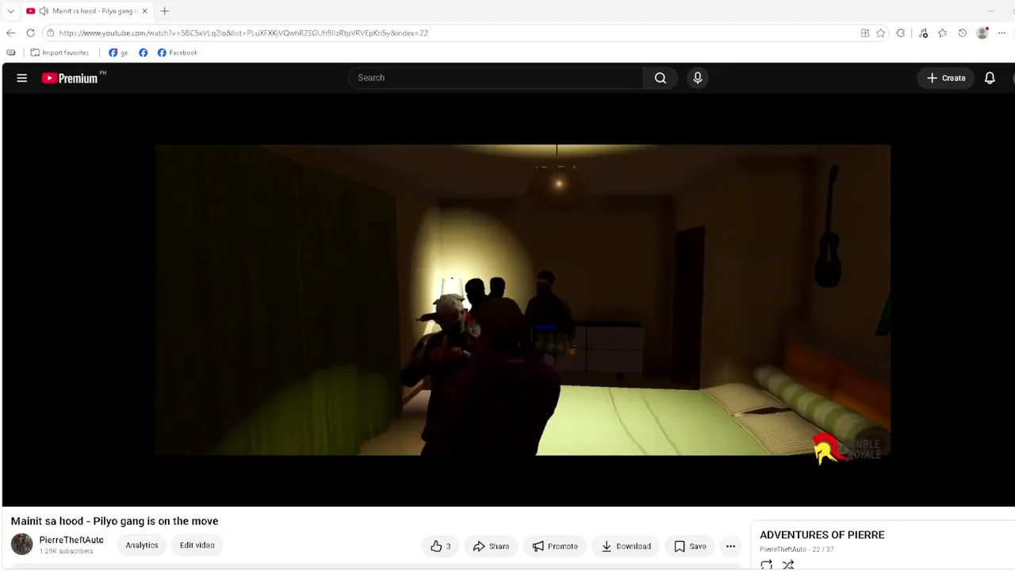1015x571 pixels.
Task: Click the browser address bar URL
Action: click(x=243, y=33)
